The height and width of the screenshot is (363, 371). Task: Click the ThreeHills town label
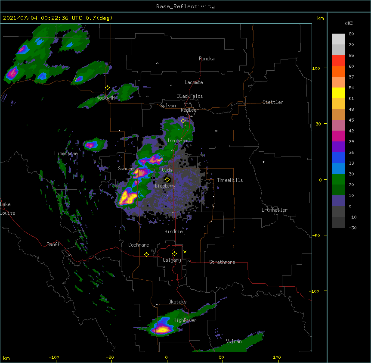click(x=230, y=180)
